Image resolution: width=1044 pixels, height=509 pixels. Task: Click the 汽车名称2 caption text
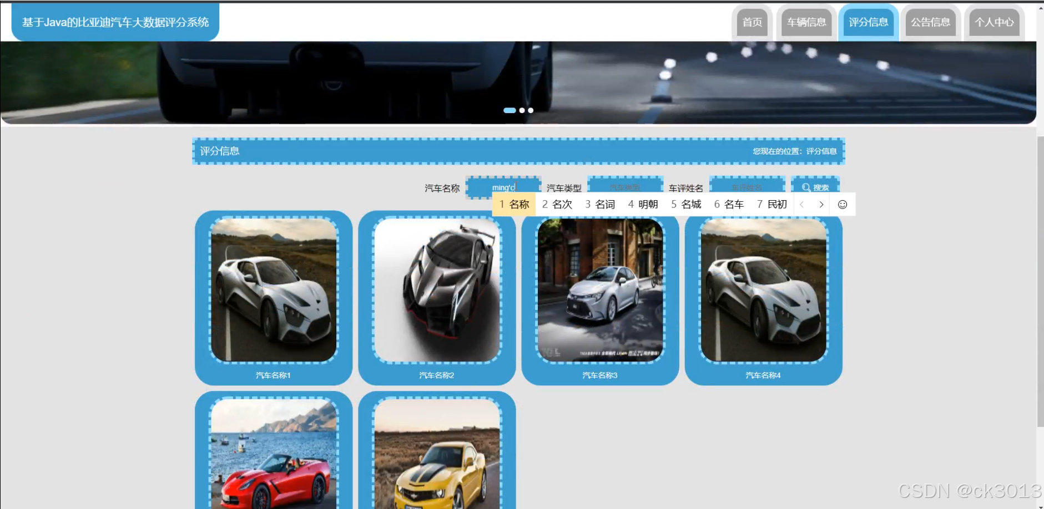coord(436,375)
